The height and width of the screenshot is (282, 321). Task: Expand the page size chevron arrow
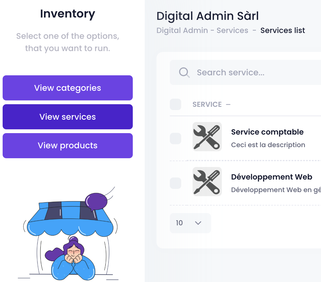point(198,223)
